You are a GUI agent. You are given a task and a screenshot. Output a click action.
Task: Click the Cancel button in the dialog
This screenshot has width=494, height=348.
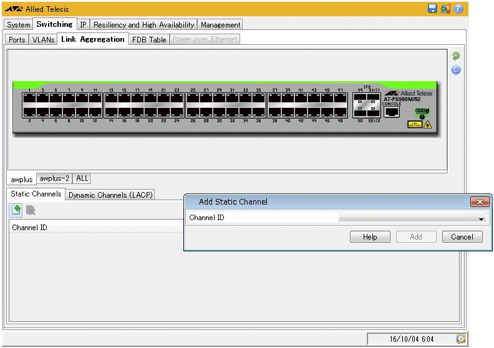tap(462, 237)
